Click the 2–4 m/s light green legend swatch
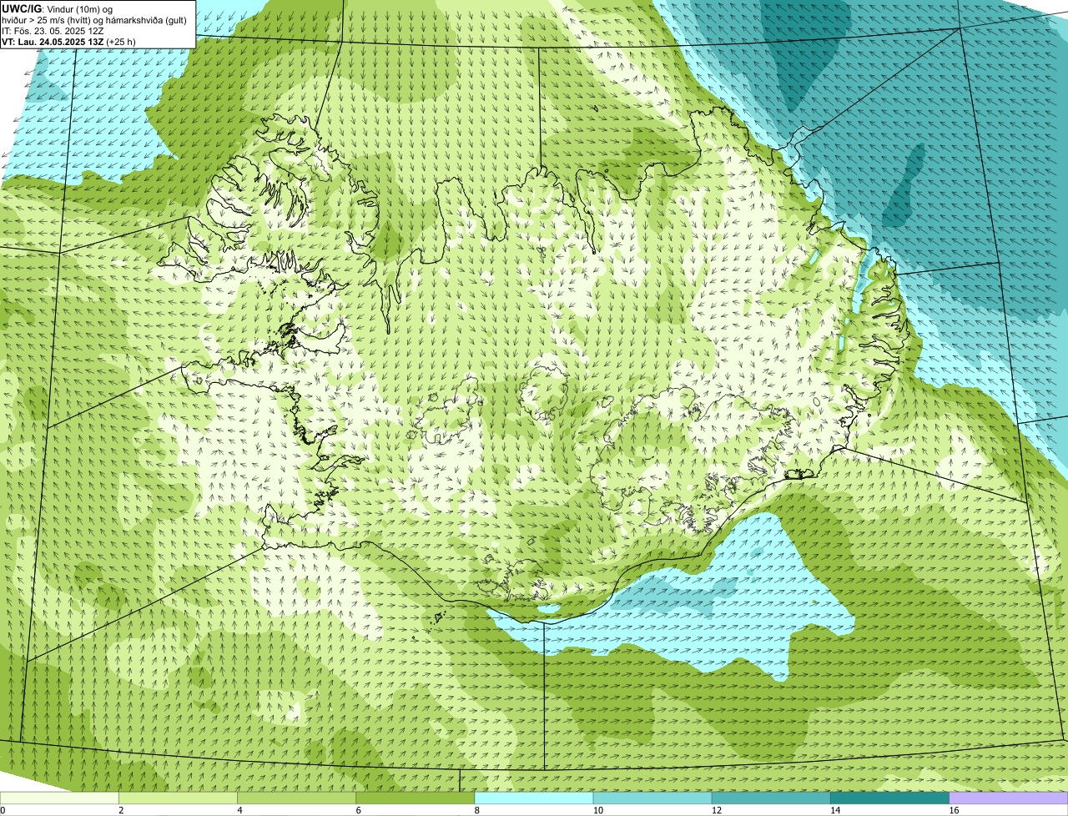 click(x=178, y=798)
